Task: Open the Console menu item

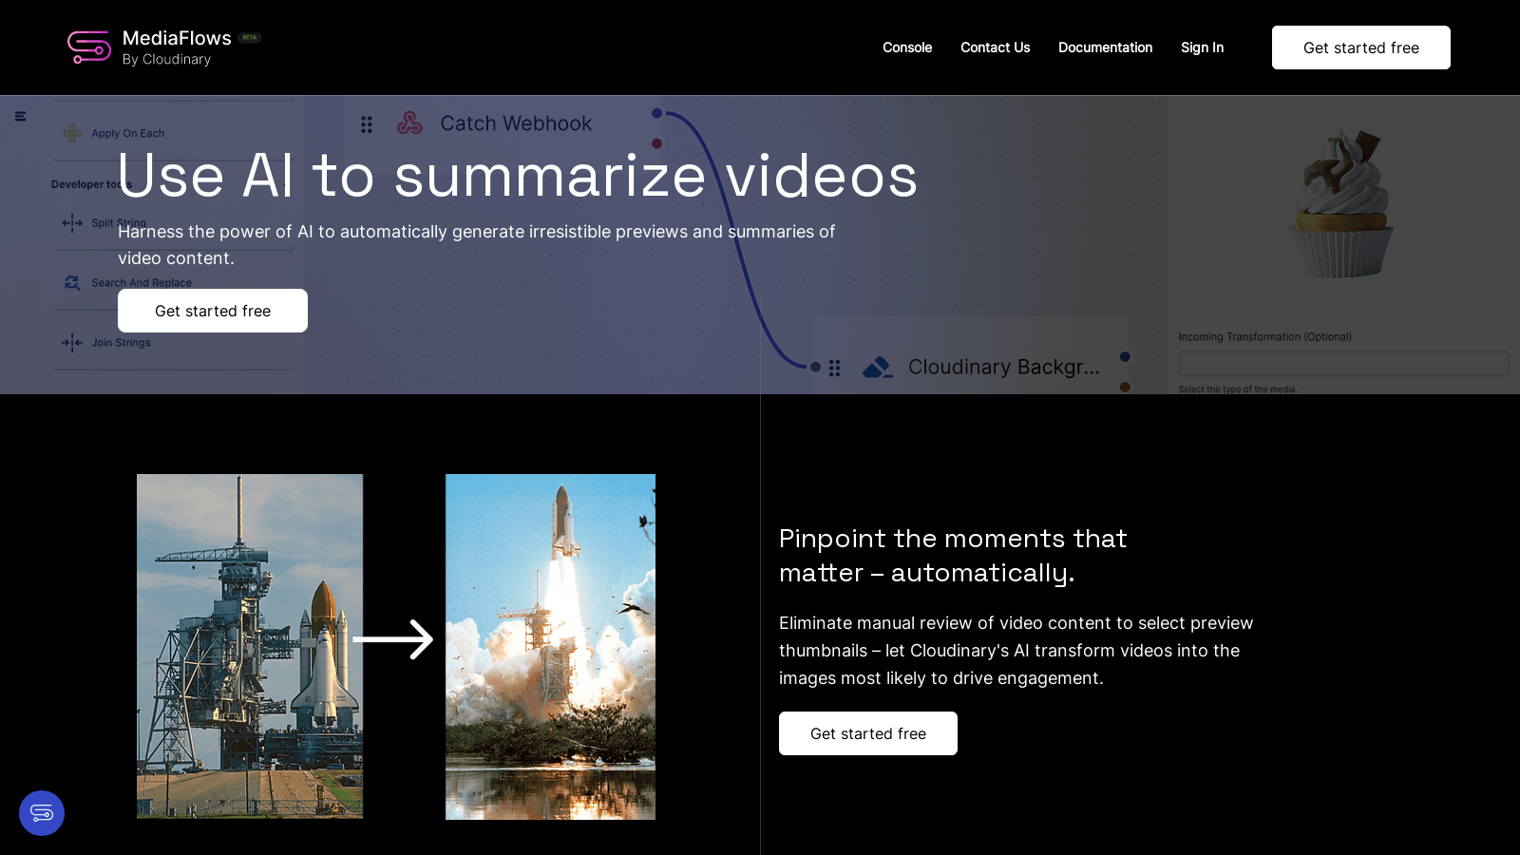Action: click(x=907, y=47)
